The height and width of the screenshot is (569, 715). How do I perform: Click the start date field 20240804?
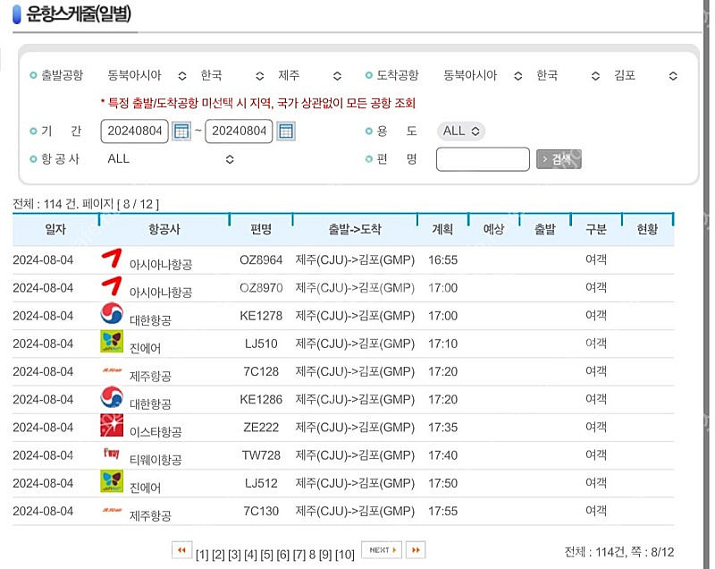(x=135, y=131)
